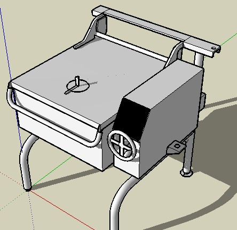This screenshot has width=237, height=230.
Task: Click the hexagonal foot on the rear leg
Action: 186,173
